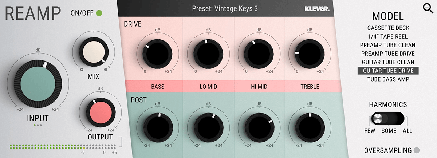Click the KLEVGR logo
This screenshot has height=158, width=437.
tap(317, 9)
